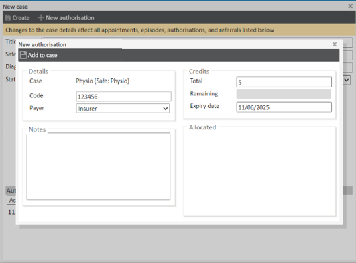
Task: Click the Create document icon
Action: (x=8, y=17)
